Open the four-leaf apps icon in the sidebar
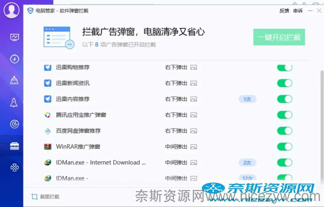The image size is (324, 207). (x=14, y=167)
